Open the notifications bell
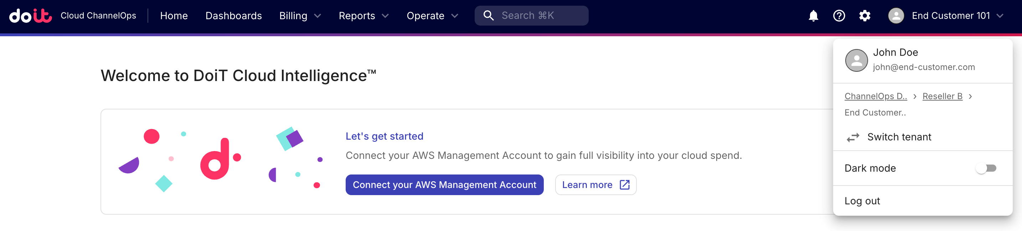 coord(813,16)
